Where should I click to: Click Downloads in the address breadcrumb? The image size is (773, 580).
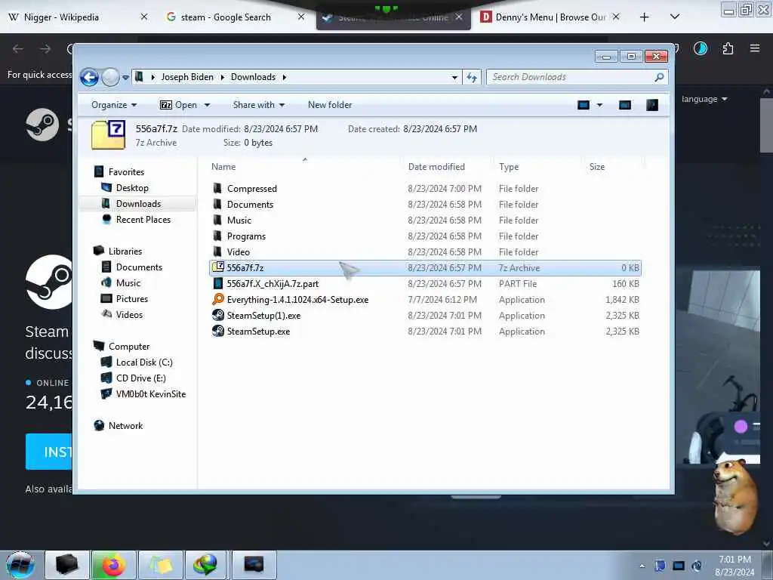(253, 78)
